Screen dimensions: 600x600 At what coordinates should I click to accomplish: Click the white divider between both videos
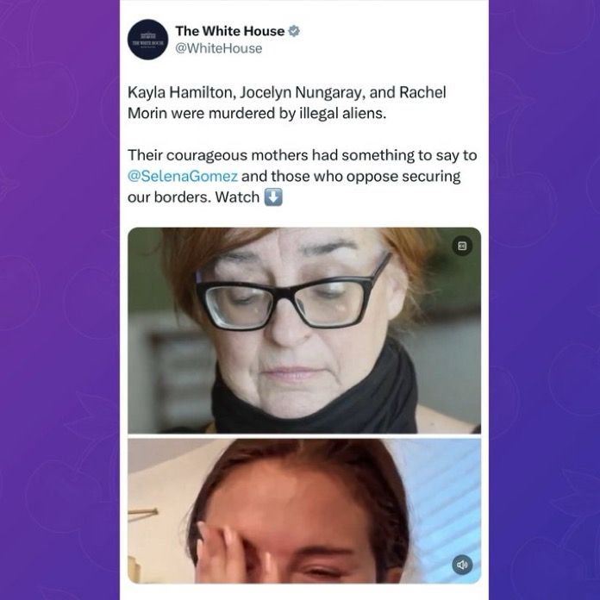304,436
